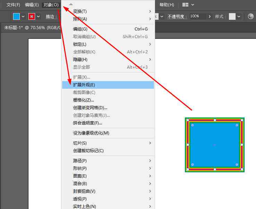Open the 混合(B) submenu
The width and height of the screenshot is (256, 209).
pos(108,184)
